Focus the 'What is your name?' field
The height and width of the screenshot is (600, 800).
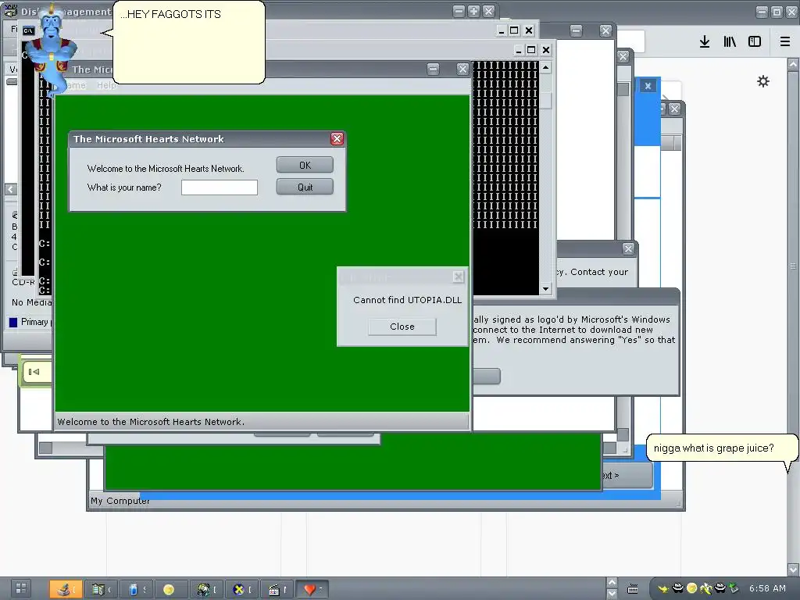coord(220,187)
